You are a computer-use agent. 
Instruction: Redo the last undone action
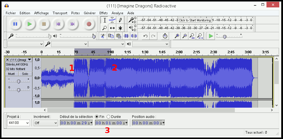pos(153,36)
